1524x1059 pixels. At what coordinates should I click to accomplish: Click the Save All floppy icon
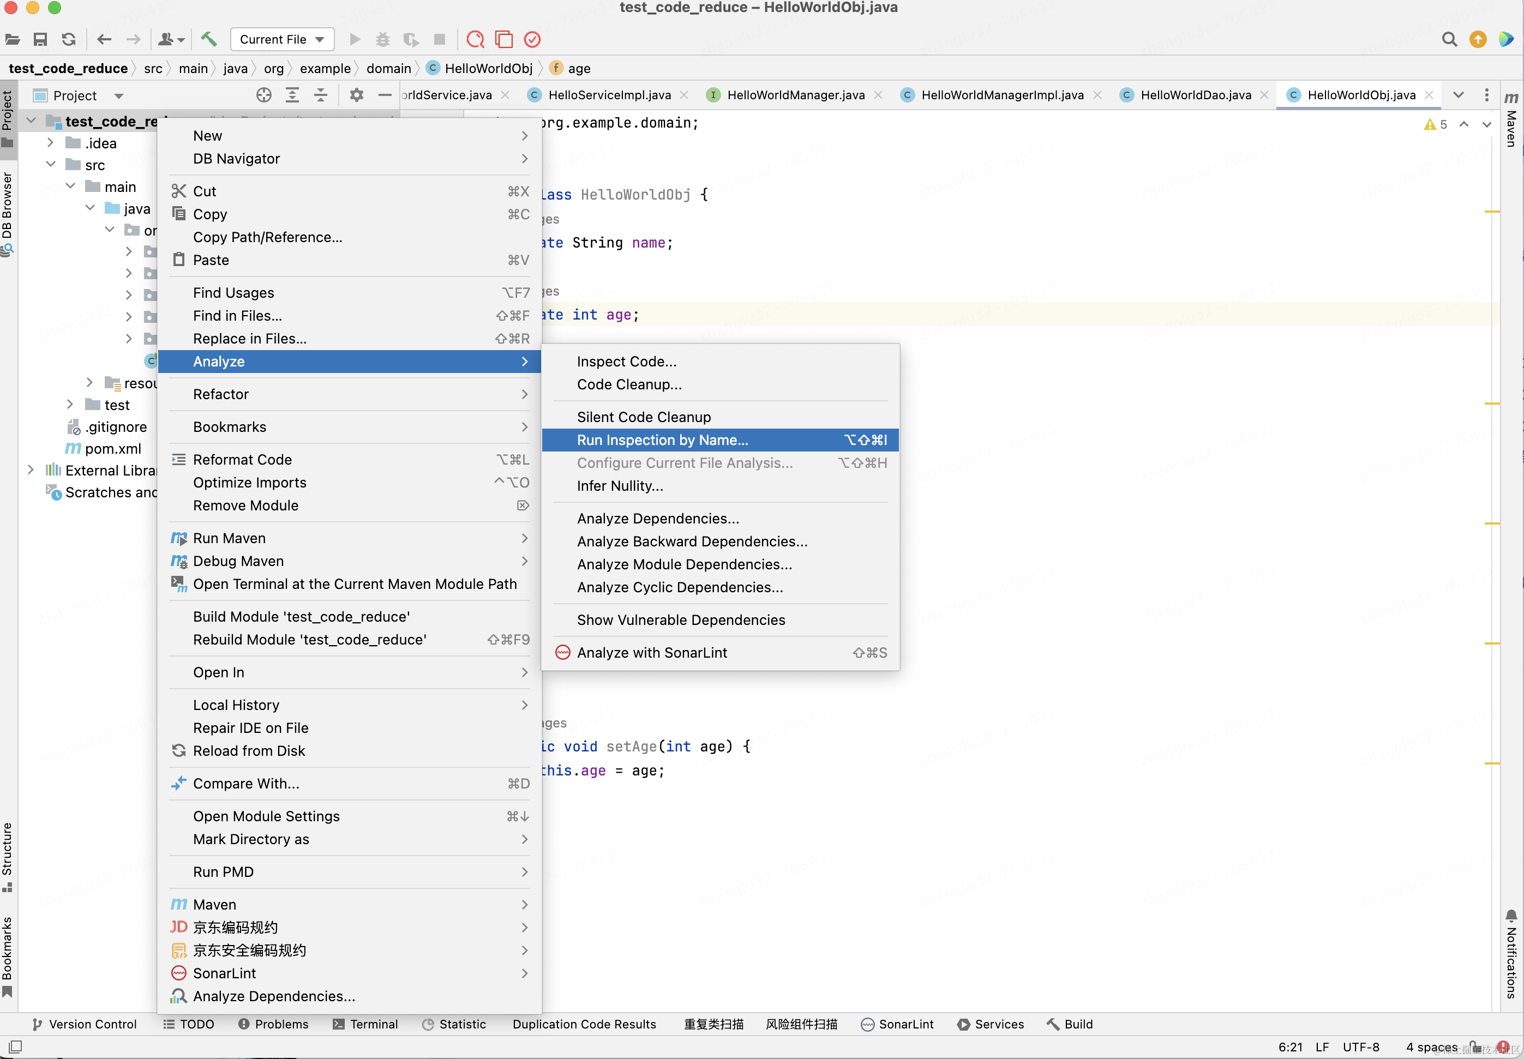click(x=40, y=39)
